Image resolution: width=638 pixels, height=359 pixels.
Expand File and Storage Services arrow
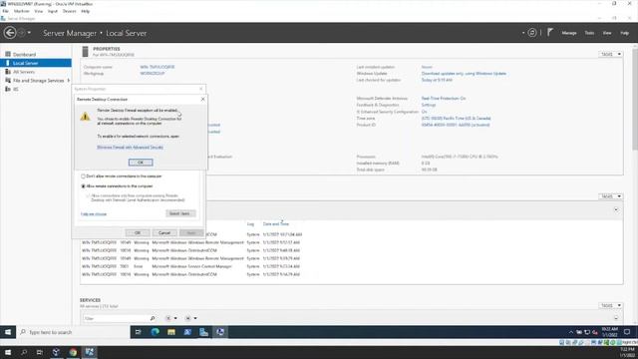click(69, 81)
